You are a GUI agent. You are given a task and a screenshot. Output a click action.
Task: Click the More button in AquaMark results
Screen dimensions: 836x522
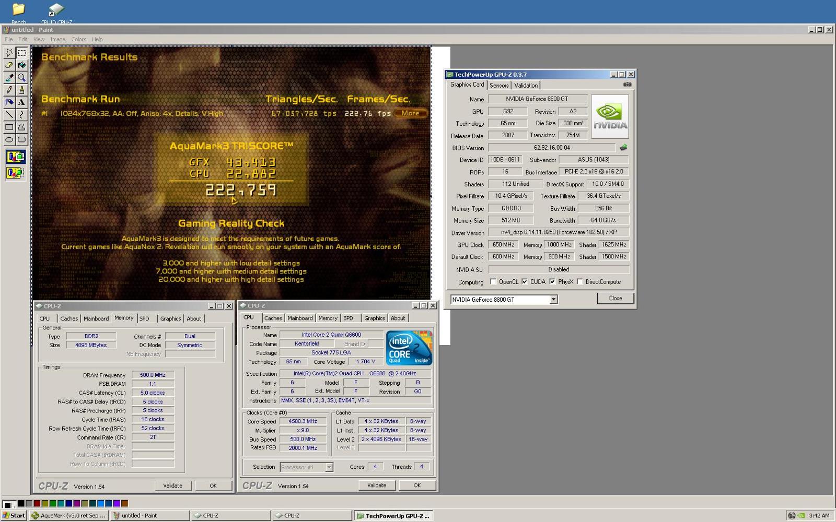pos(411,113)
